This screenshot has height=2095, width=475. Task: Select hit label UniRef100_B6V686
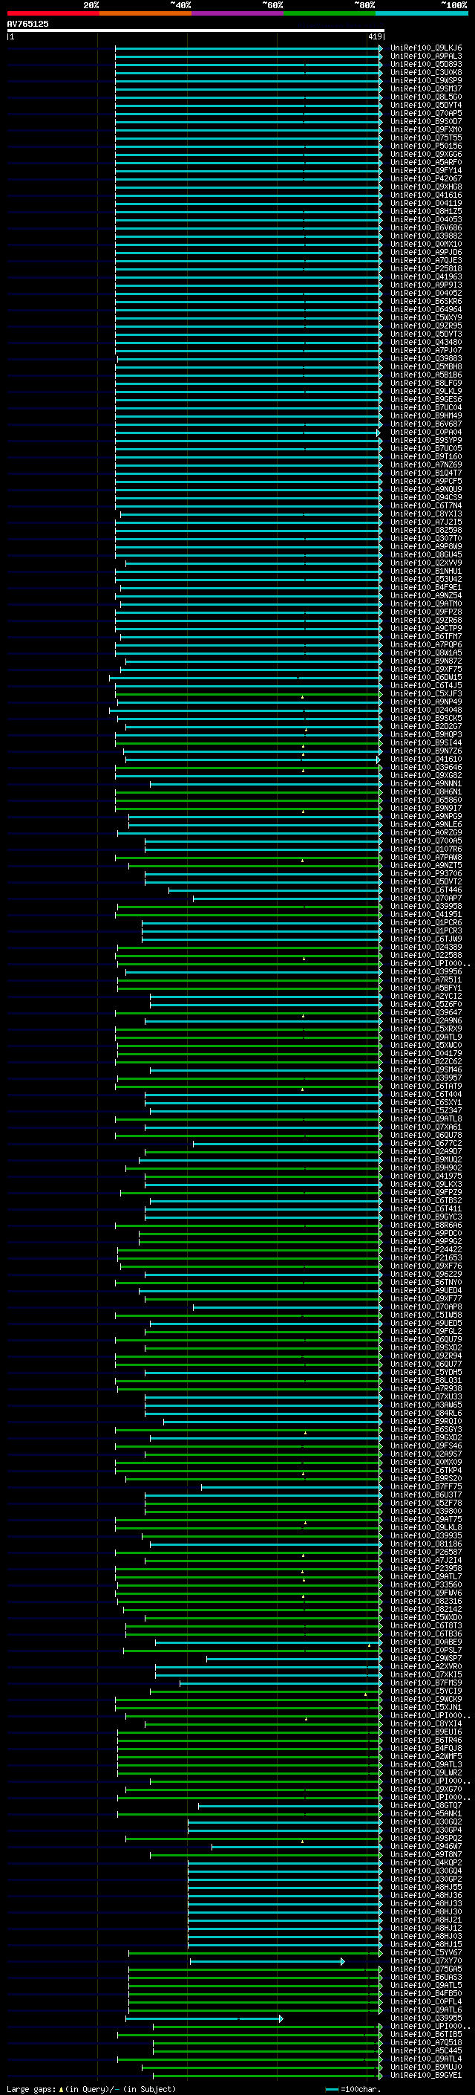pos(425,227)
